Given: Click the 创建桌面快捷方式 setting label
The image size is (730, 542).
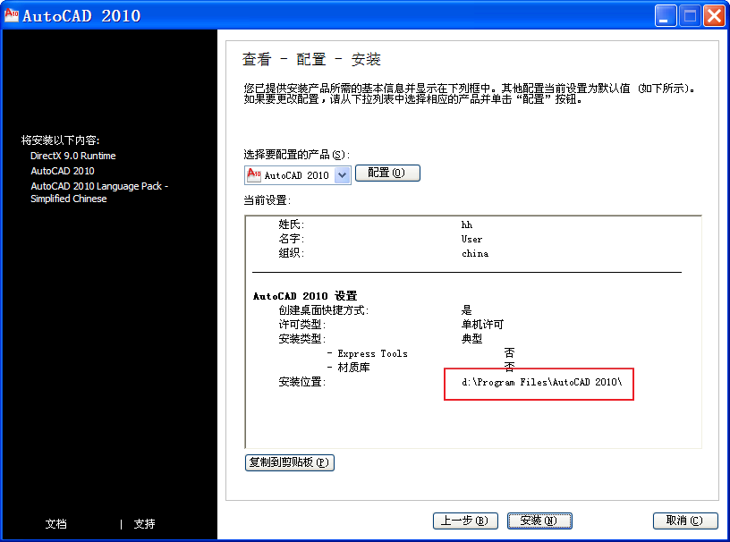Looking at the screenshot, I should [324, 310].
